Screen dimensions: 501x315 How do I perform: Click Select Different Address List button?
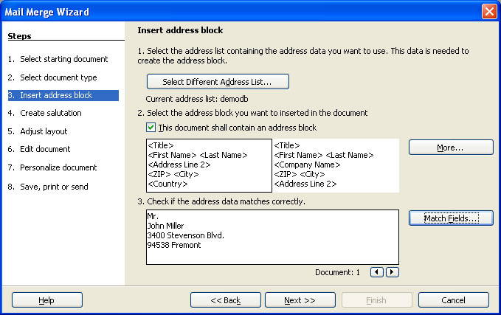click(218, 81)
